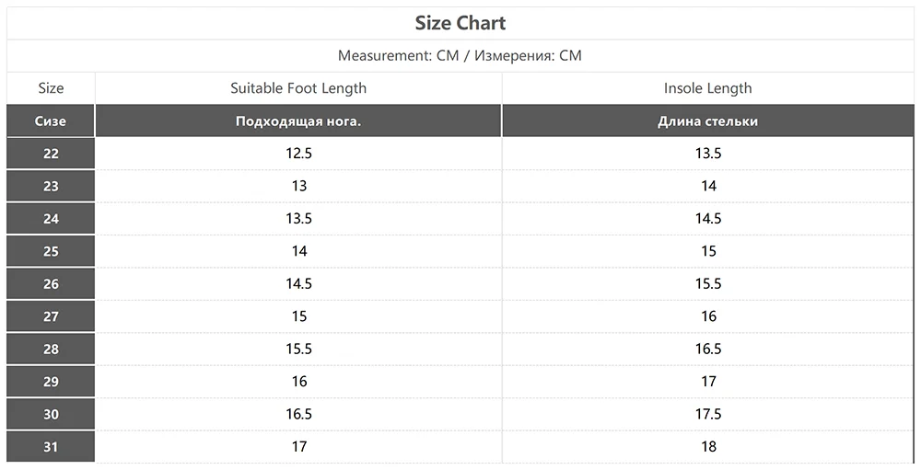Select size 26 row label
Image resolution: width=921 pixels, height=470 pixels.
coord(51,284)
